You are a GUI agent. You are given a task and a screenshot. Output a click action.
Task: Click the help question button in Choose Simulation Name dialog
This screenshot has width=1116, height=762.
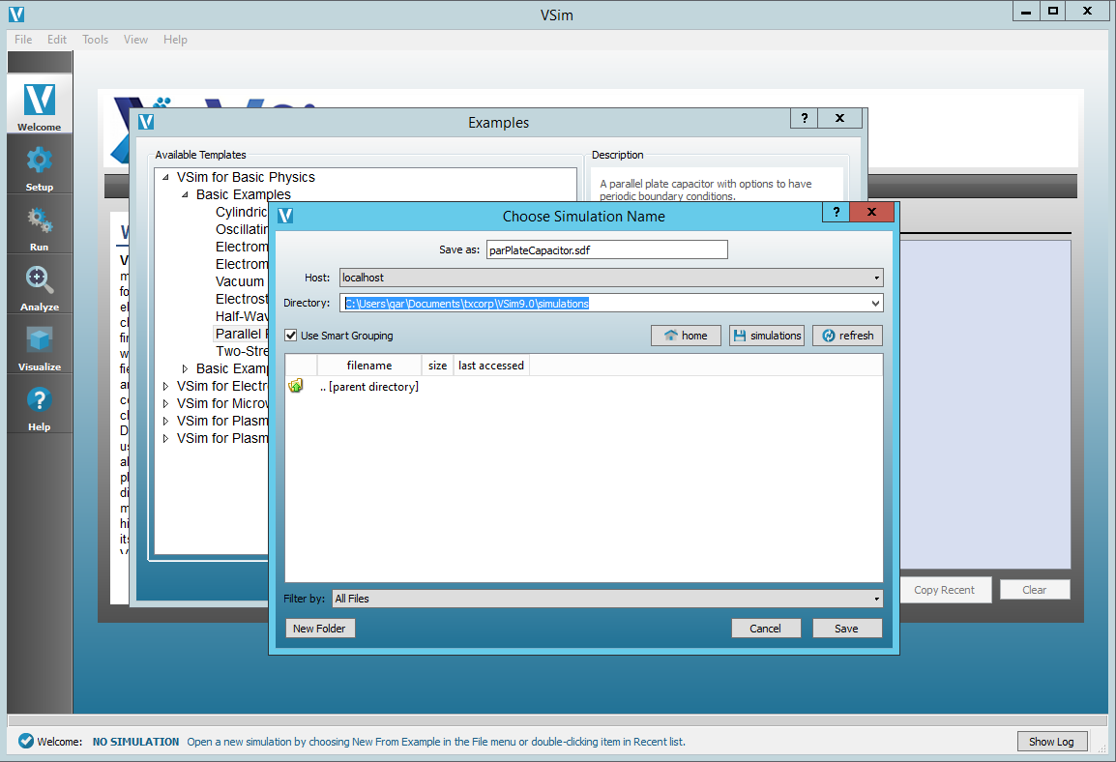pos(837,212)
